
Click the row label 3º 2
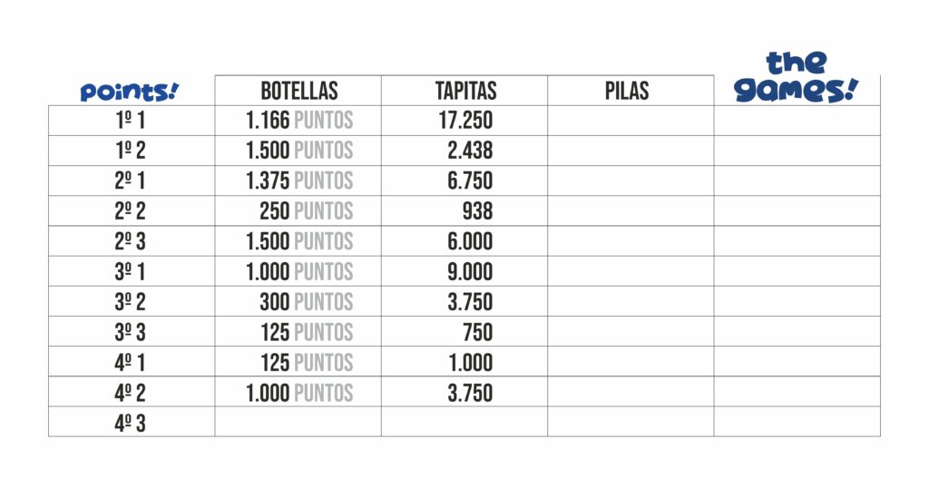click(x=131, y=302)
